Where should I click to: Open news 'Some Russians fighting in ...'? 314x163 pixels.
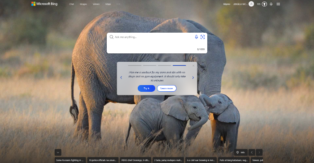point(70,160)
